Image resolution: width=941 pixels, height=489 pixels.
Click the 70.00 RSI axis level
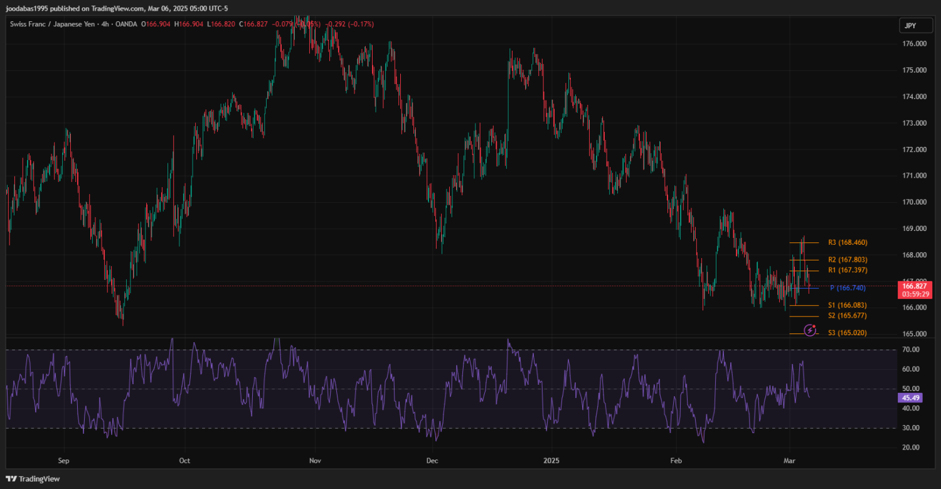(911, 350)
